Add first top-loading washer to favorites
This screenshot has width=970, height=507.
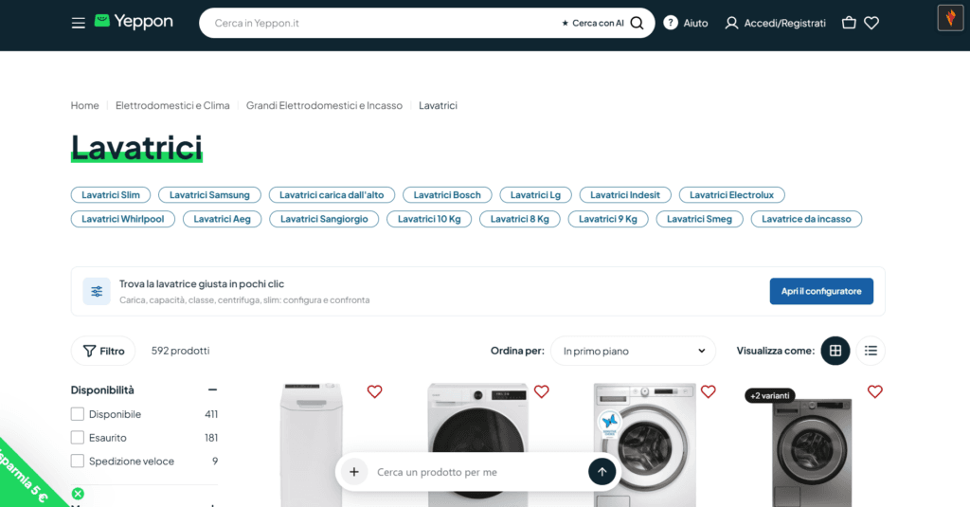tap(374, 391)
